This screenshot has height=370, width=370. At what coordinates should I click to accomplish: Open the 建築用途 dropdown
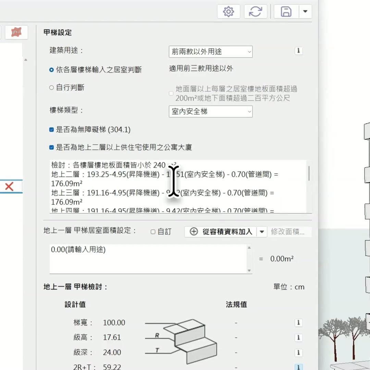210,52
